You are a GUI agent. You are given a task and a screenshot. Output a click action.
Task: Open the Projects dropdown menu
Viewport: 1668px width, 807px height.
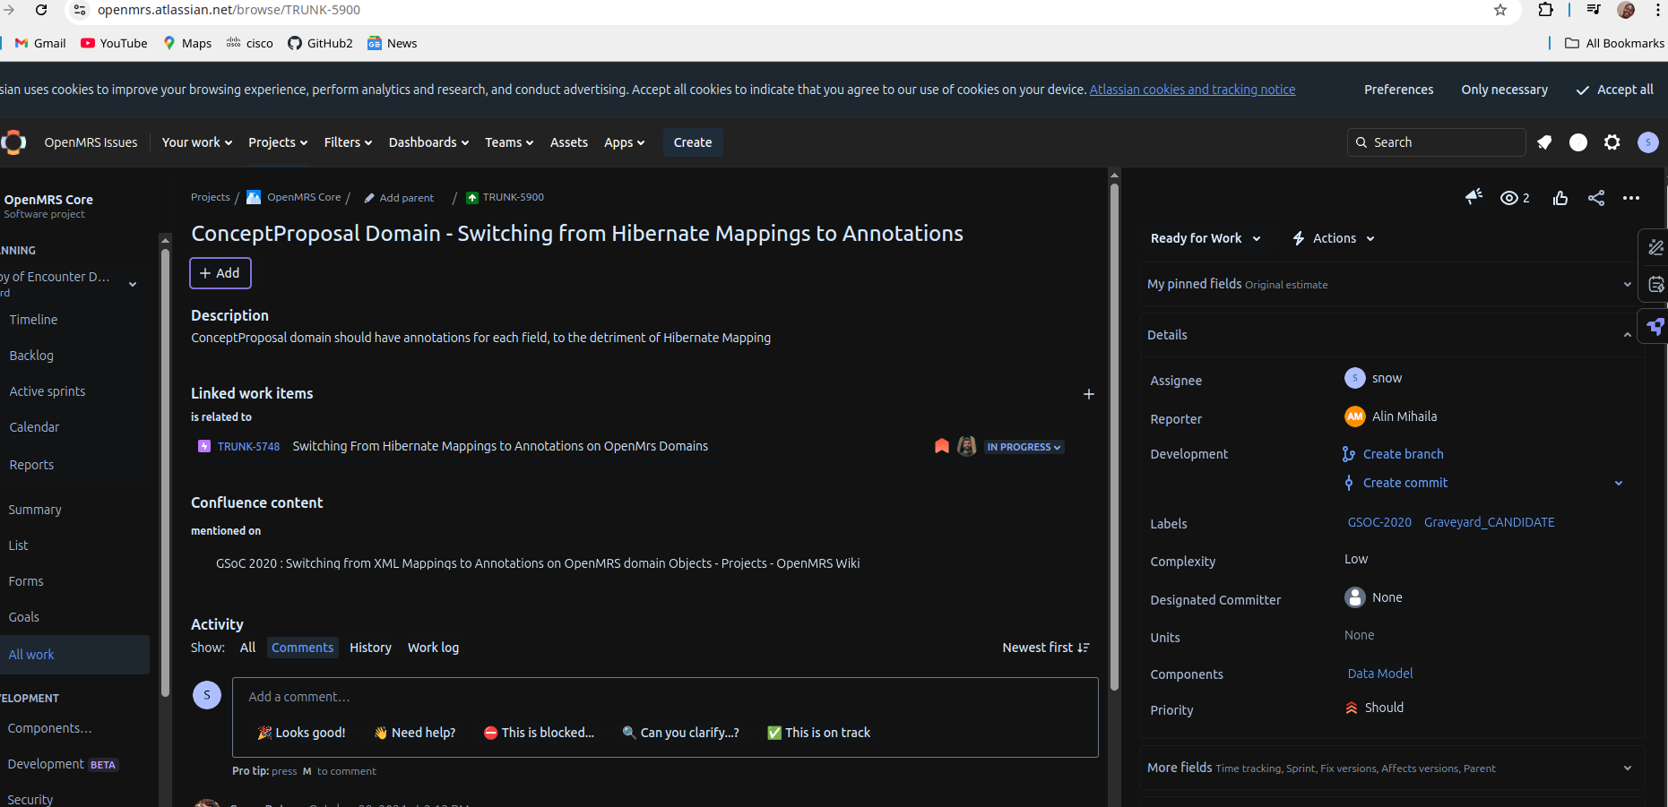pos(278,142)
